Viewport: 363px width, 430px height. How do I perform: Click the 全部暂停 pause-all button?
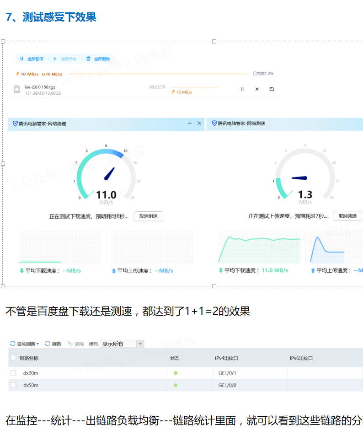(32, 59)
